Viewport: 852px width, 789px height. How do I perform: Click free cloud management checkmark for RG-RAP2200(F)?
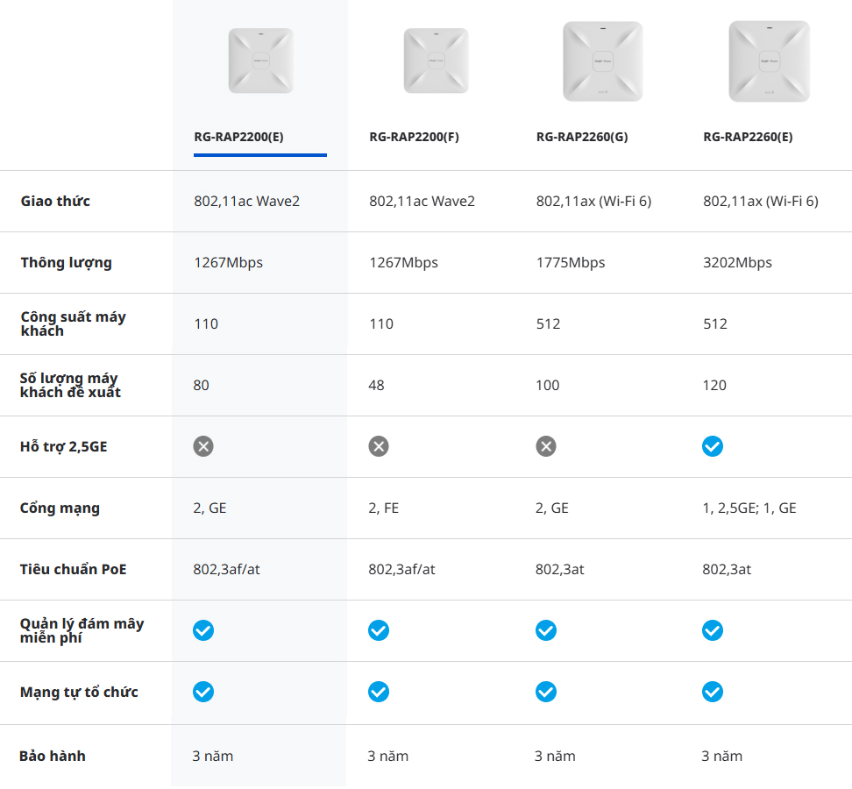[x=379, y=630]
